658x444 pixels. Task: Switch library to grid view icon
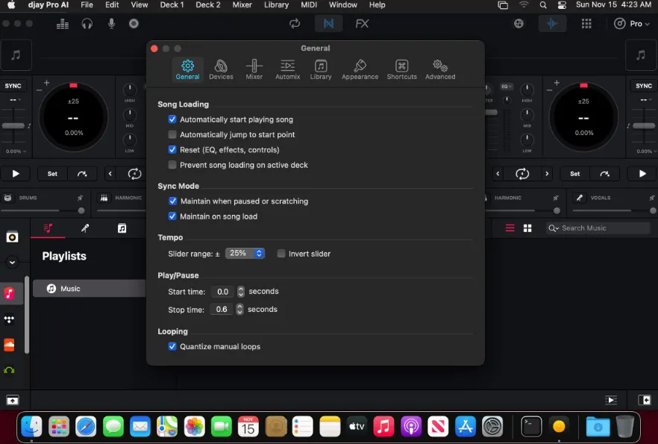click(527, 228)
